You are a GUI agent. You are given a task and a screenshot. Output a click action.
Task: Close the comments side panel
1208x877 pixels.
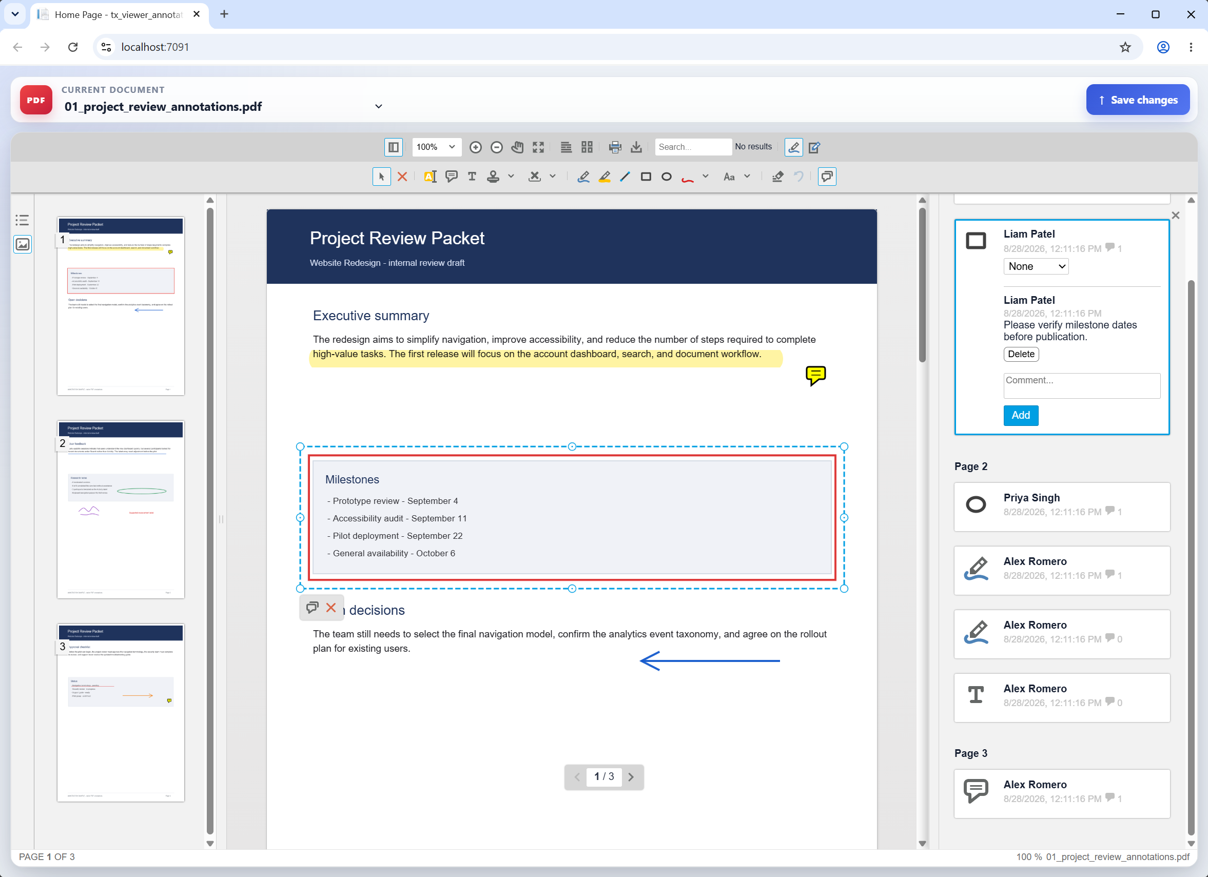click(1175, 215)
